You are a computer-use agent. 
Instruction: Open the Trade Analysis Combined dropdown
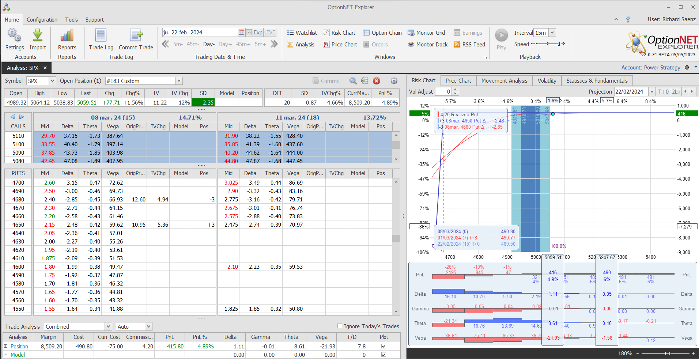108,326
